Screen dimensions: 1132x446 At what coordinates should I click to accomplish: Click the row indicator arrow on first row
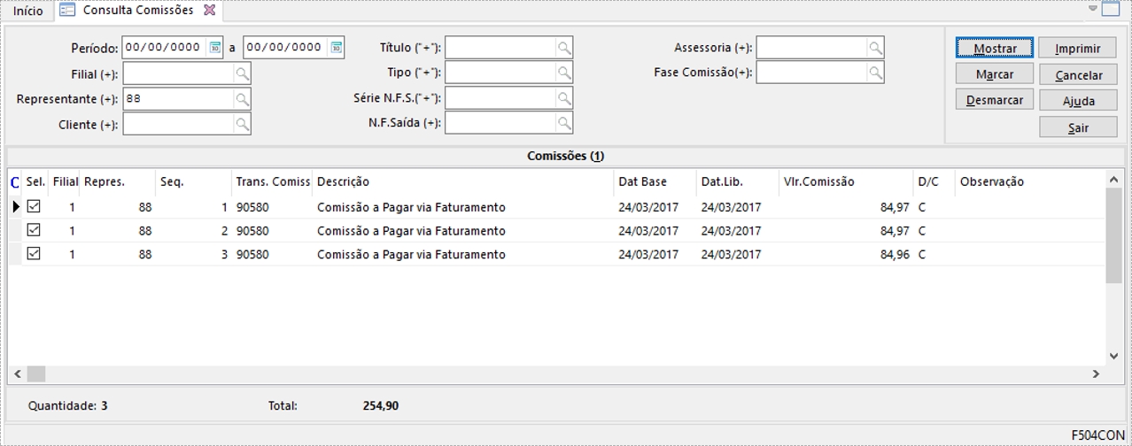click(16, 207)
